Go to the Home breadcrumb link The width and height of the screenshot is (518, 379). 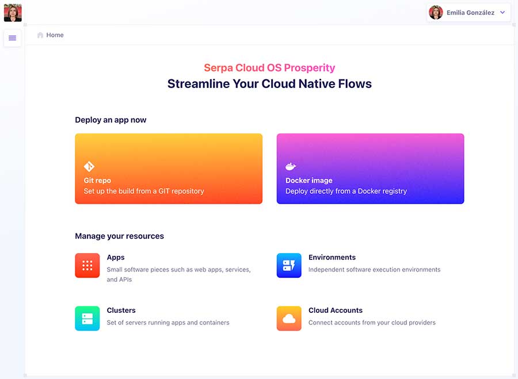[x=55, y=35]
